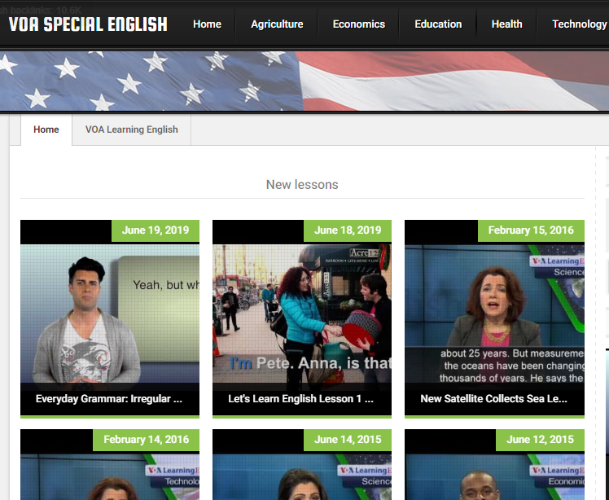Screen dimensions: 609x500
Task: Click the June 14, 2015 date label
Action: tap(348, 440)
